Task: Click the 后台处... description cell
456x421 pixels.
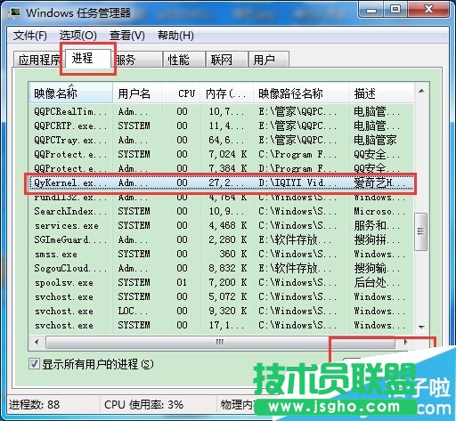Action: [x=377, y=282]
